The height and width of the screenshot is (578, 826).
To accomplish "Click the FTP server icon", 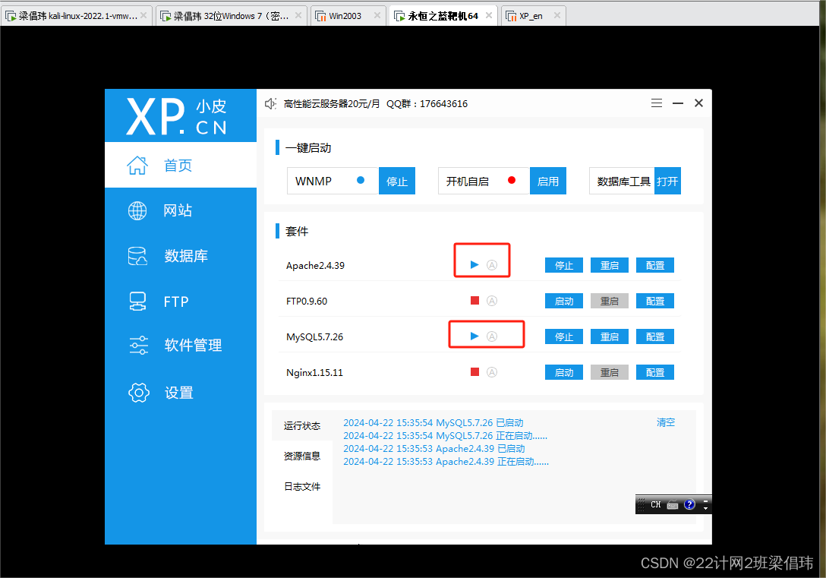I will 137,302.
